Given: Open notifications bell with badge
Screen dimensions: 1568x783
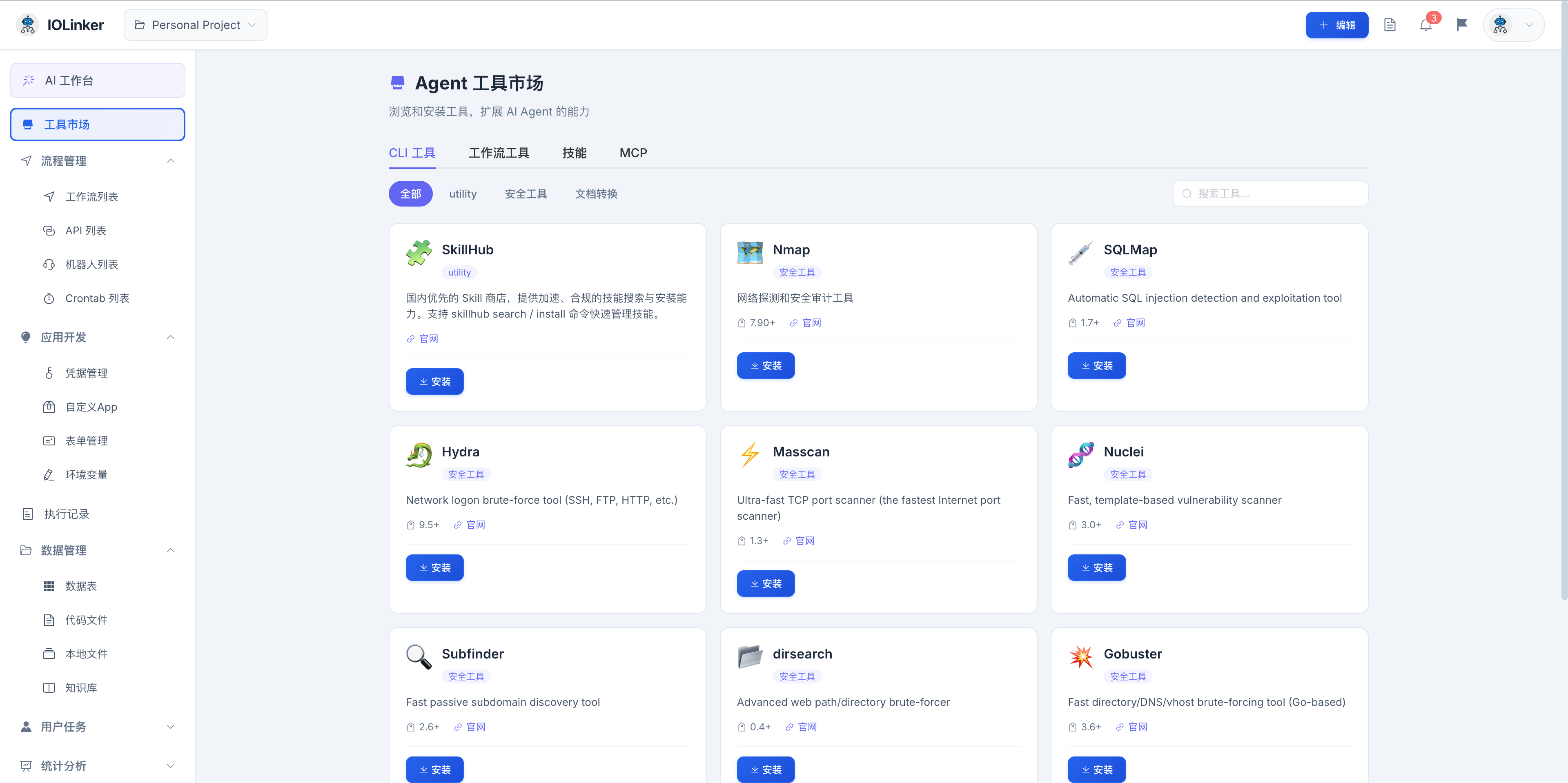Looking at the screenshot, I should click(1426, 25).
